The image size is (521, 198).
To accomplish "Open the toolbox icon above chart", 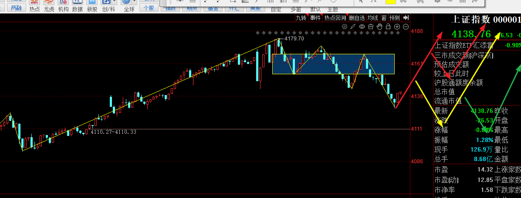I will [x=371, y=27].
